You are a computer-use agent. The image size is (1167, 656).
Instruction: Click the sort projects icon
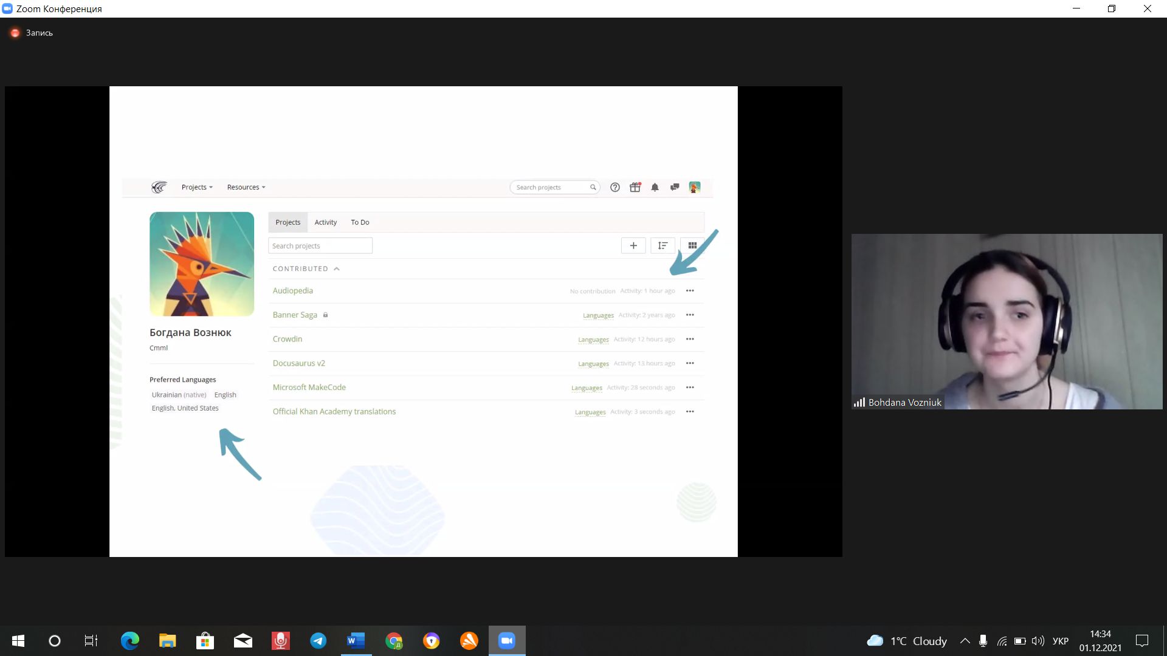pyautogui.click(x=663, y=246)
